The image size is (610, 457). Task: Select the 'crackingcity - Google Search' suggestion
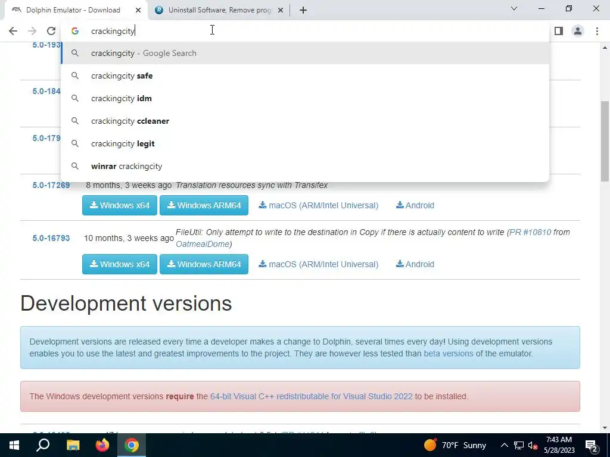coord(305,53)
